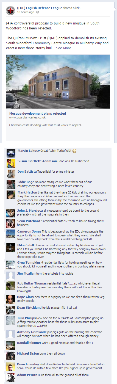Visit www.guardian-series.co.uk source link
The width and height of the screenshot is (117, 384).
click(27, 117)
